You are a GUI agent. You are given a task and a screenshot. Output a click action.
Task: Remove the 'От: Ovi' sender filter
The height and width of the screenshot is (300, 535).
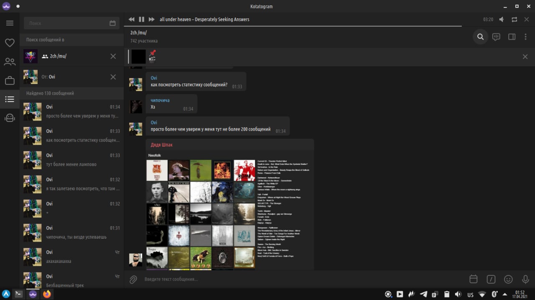click(113, 77)
